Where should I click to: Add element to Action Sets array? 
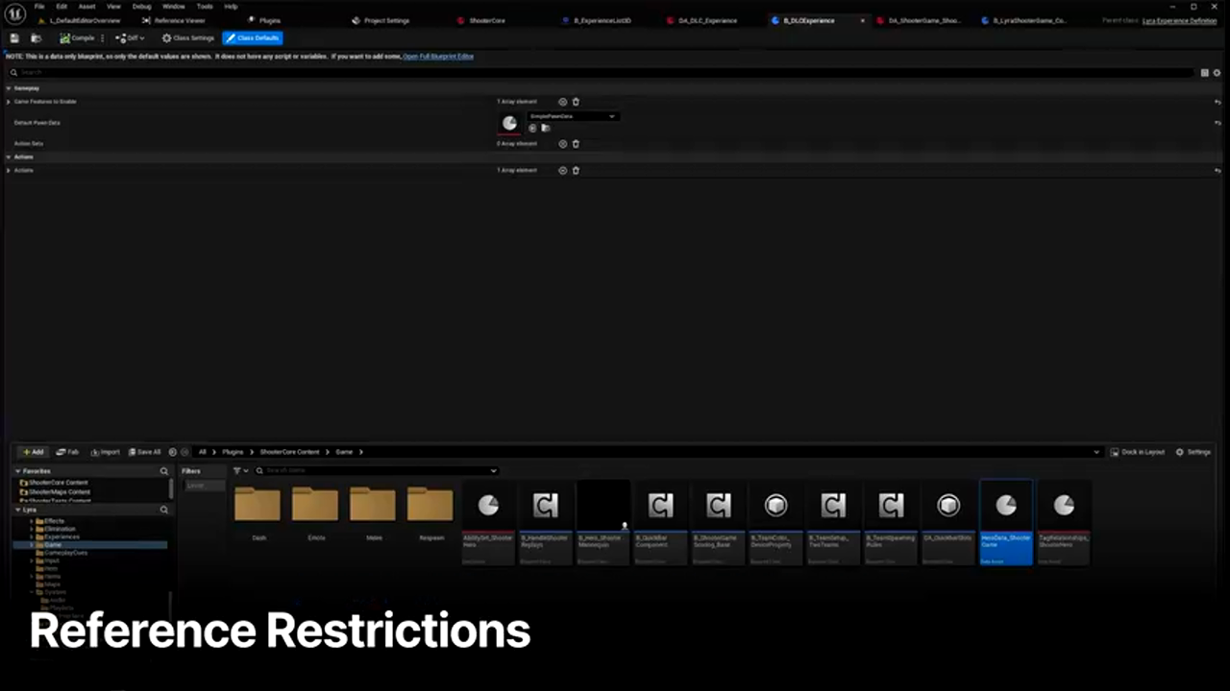click(x=563, y=144)
